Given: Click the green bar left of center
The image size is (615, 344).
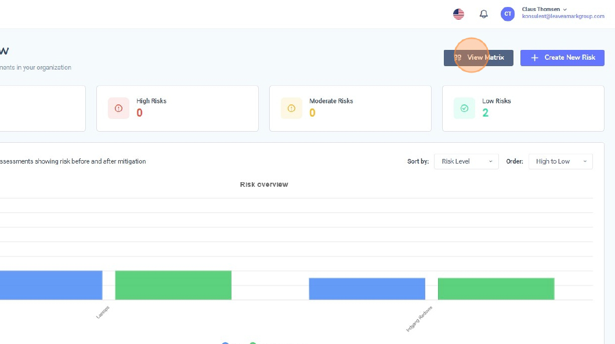Looking at the screenshot, I should pos(173,285).
